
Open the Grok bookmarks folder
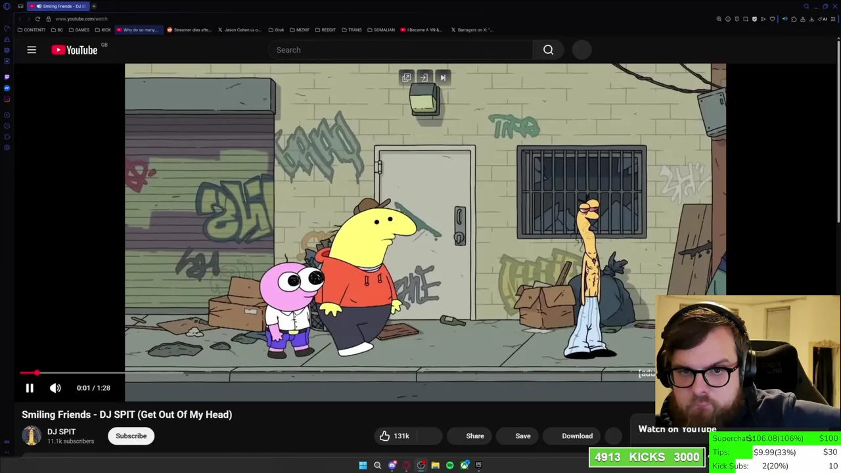point(276,30)
